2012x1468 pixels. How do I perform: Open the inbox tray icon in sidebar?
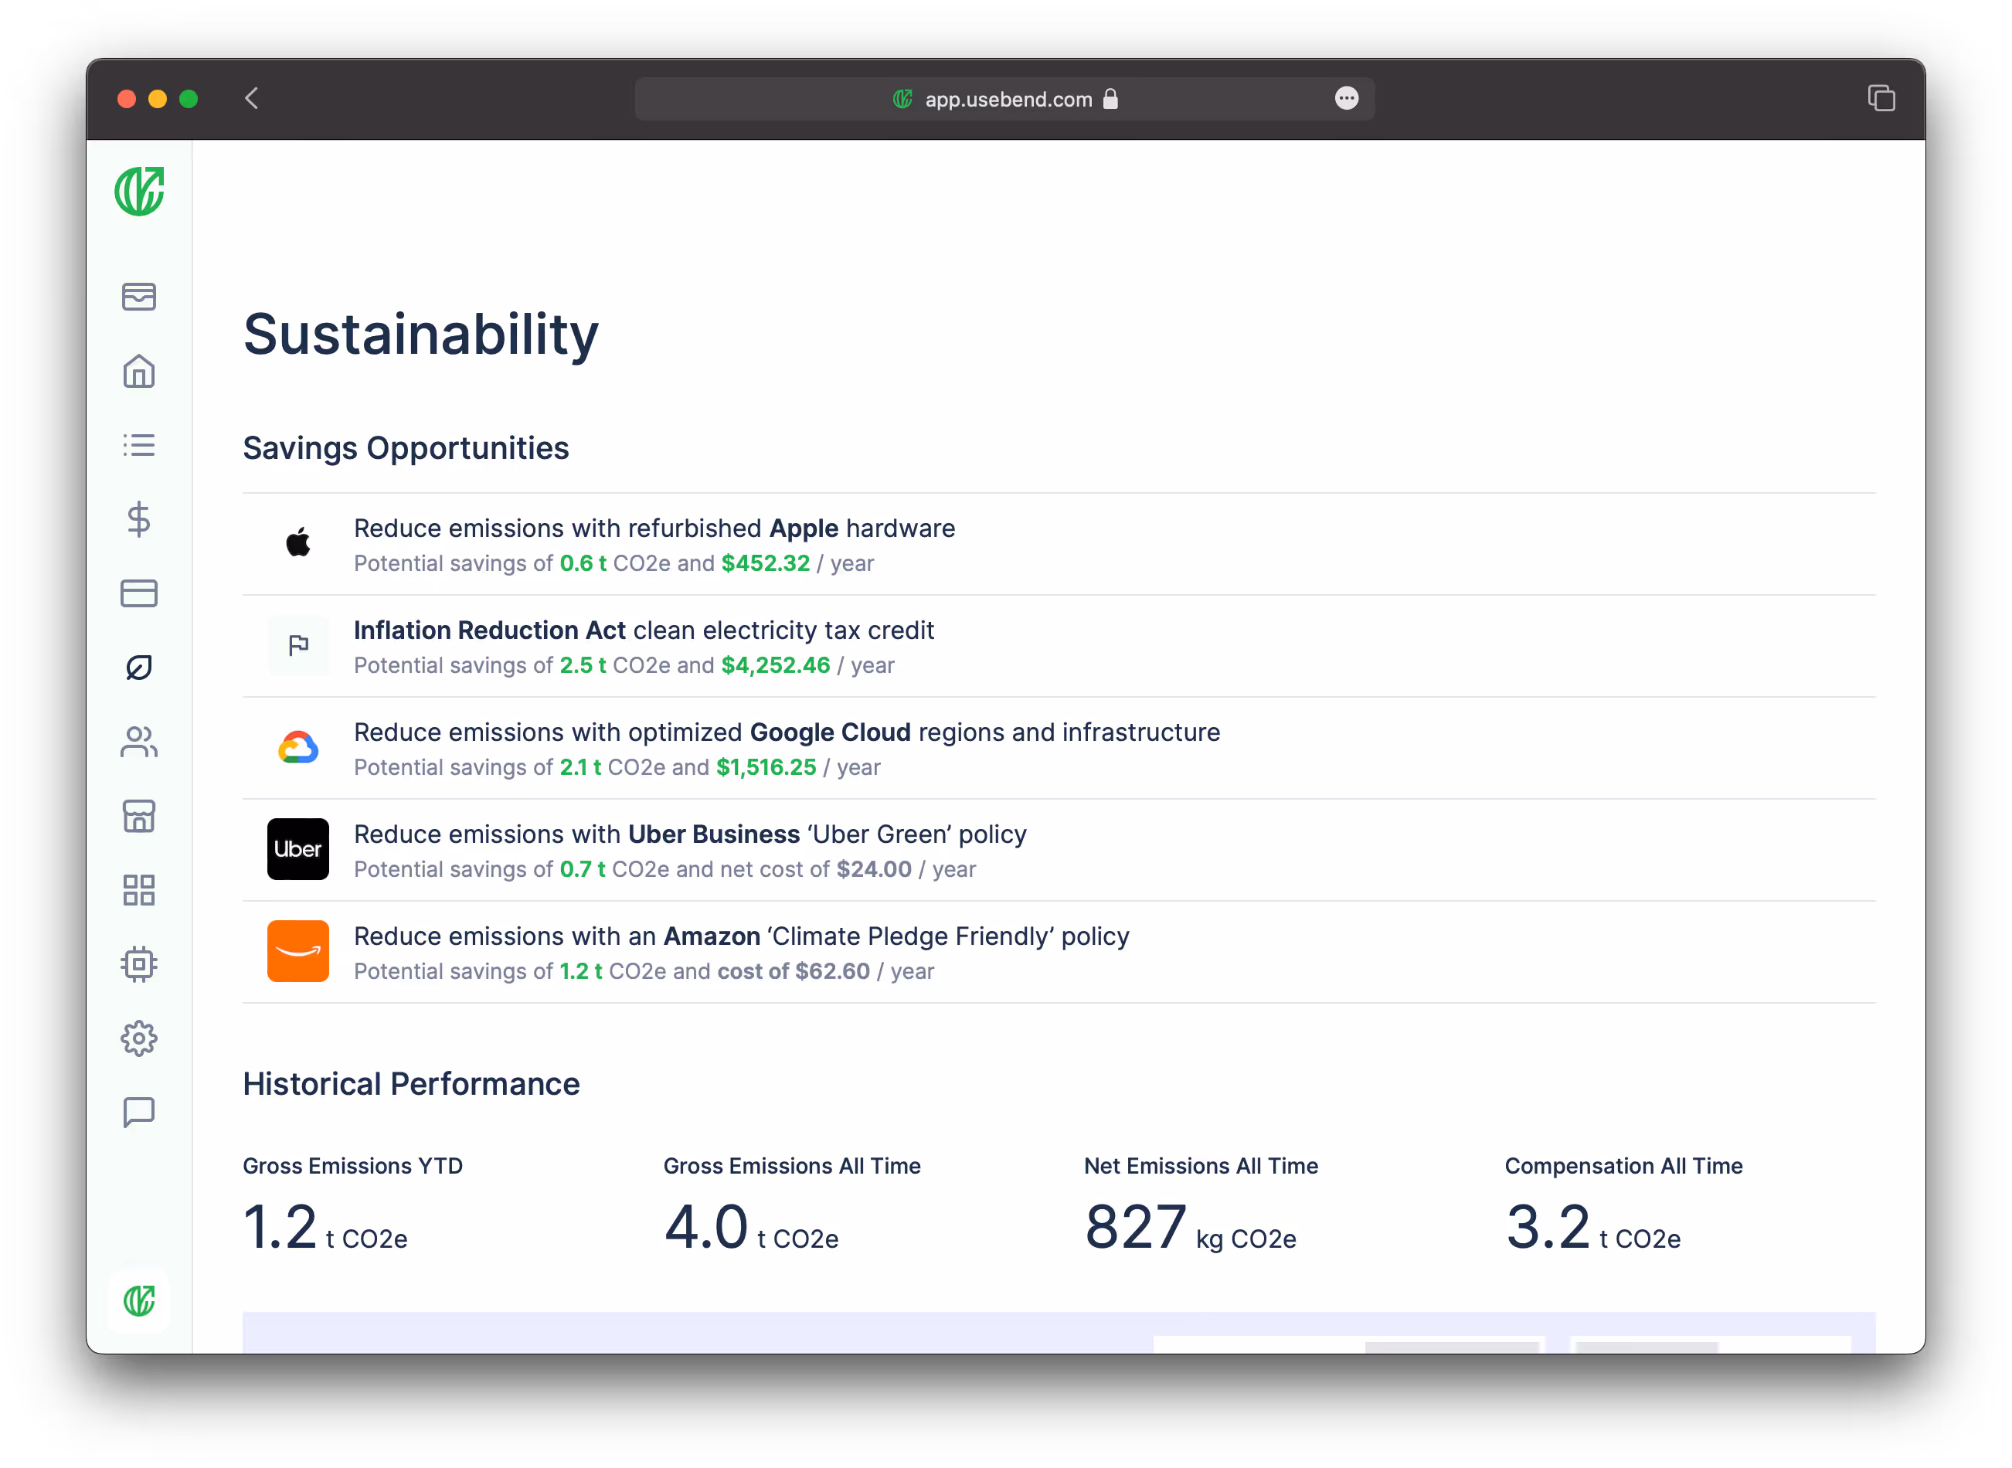point(138,296)
